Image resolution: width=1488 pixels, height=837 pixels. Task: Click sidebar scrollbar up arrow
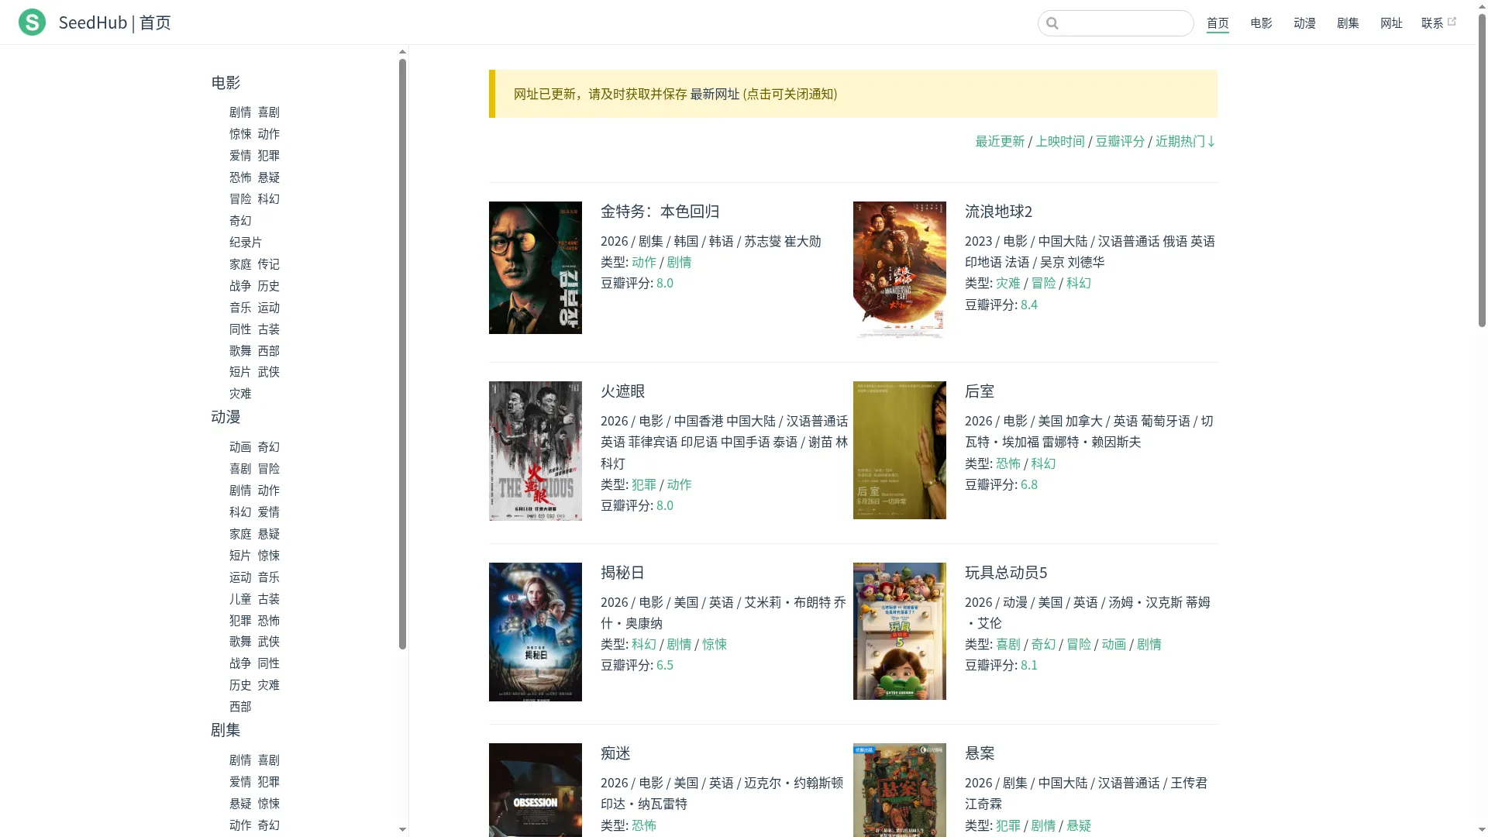(402, 52)
